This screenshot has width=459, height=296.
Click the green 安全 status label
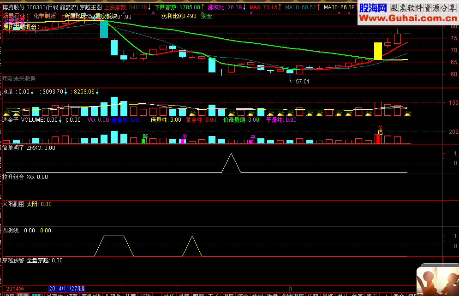[206, 16]
